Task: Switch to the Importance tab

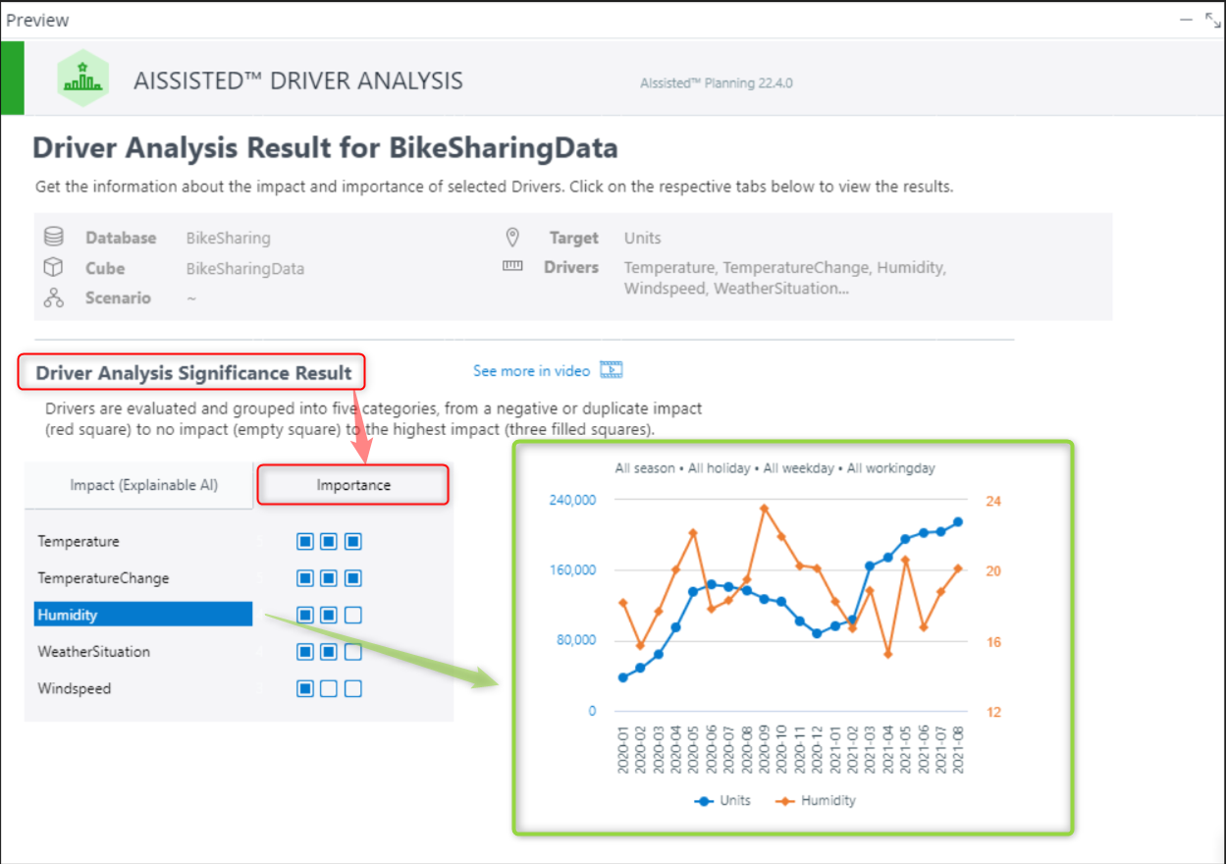Action: [x=351, y=485]
